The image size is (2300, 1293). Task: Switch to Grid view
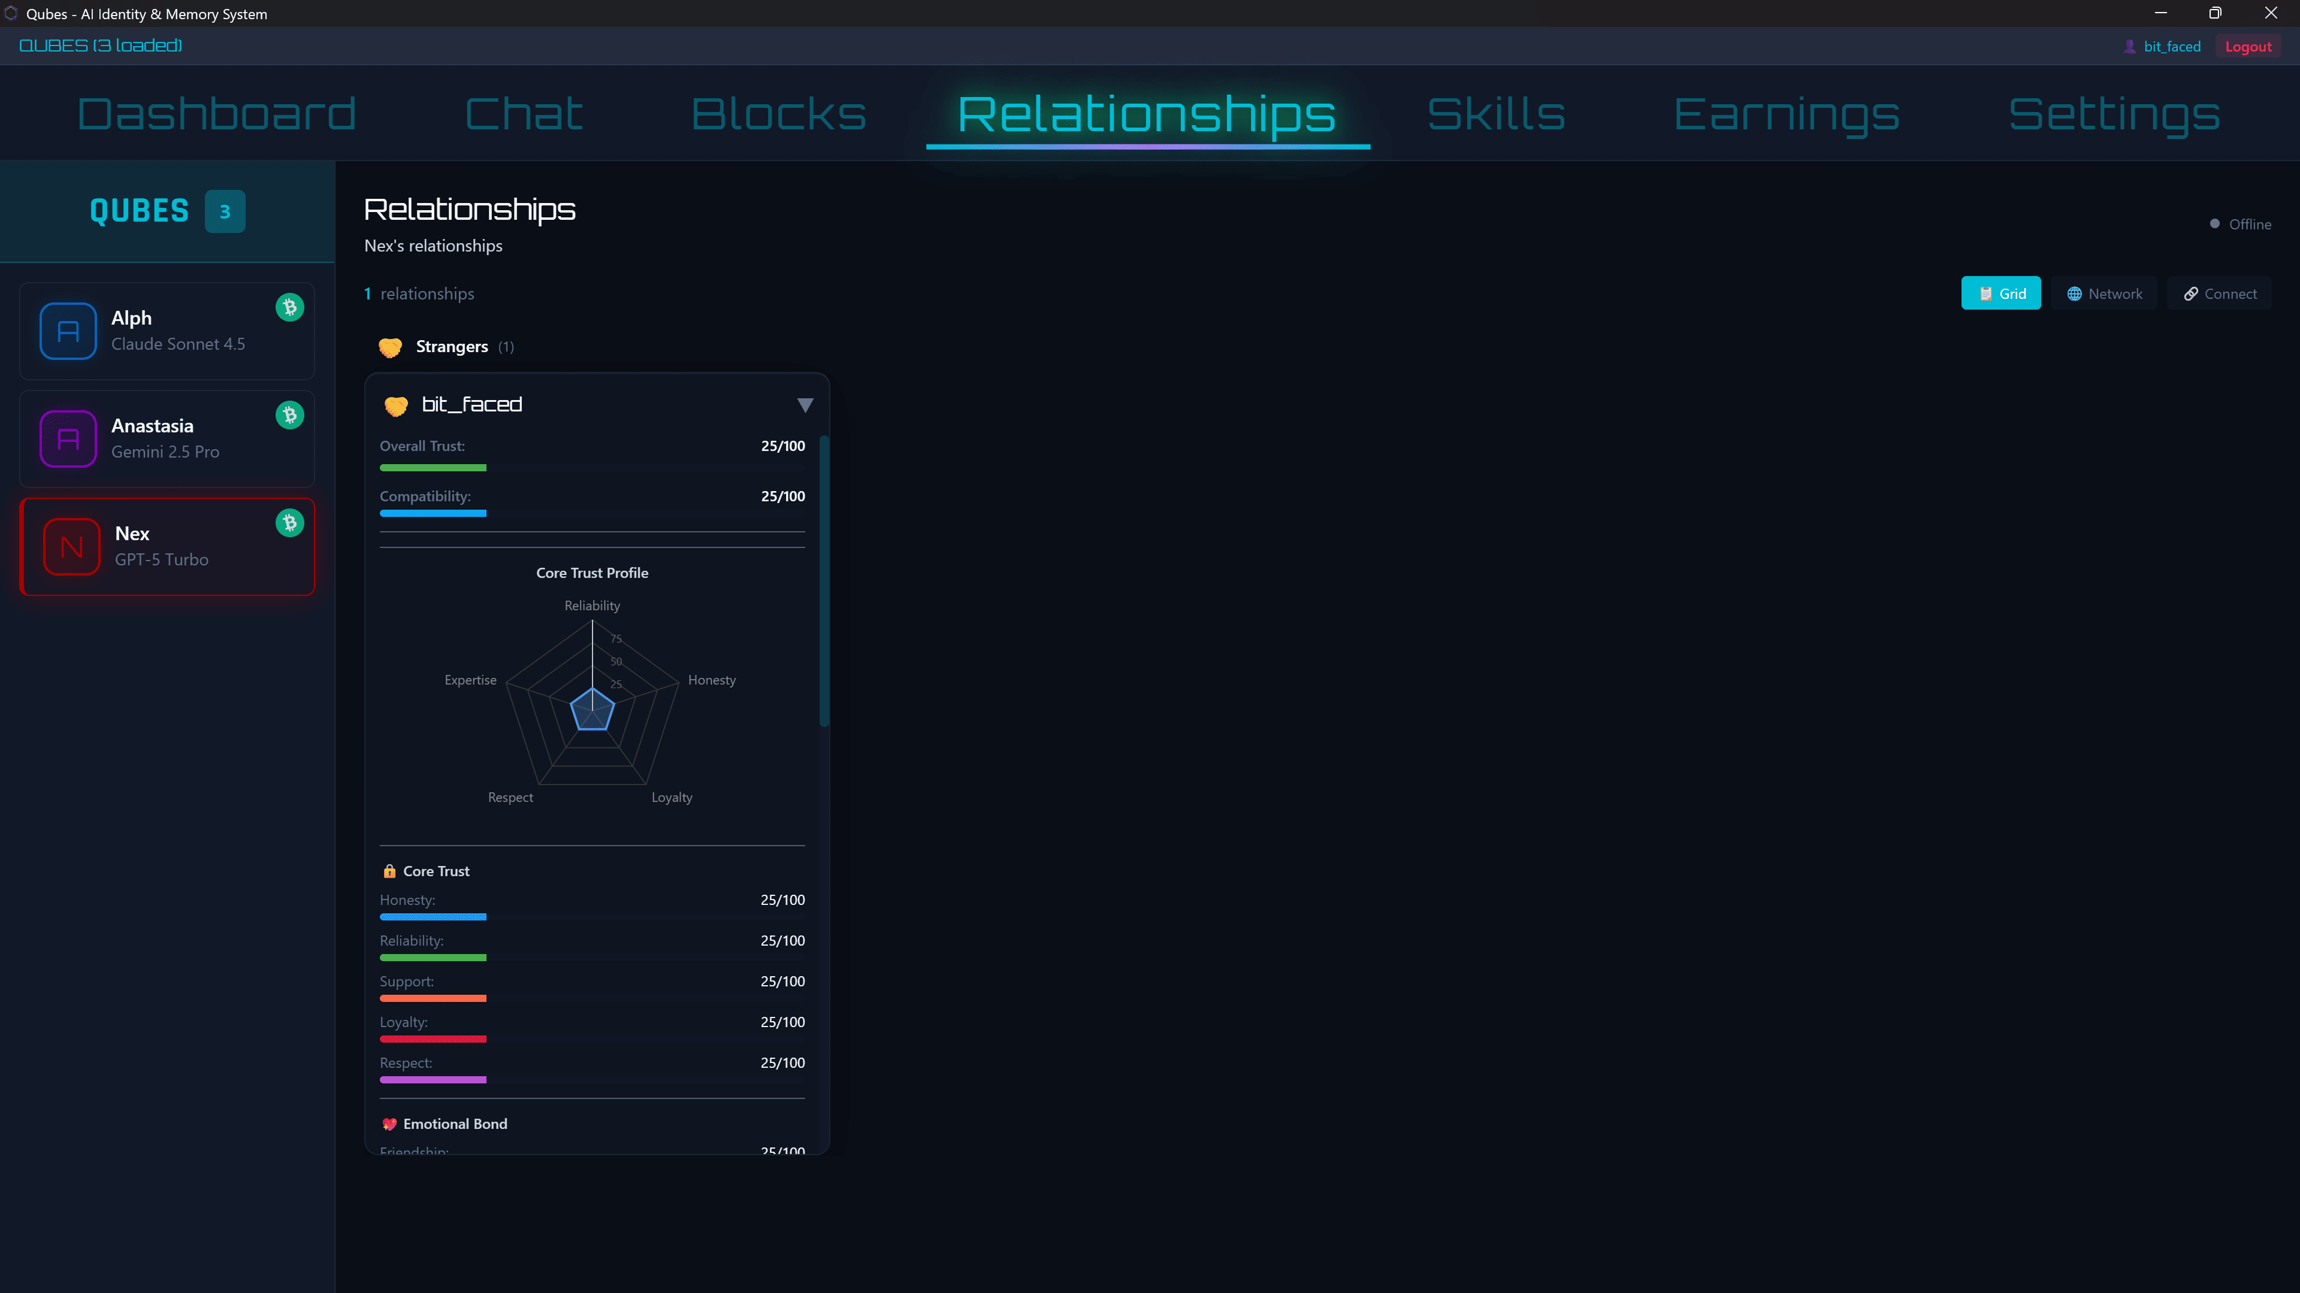2000,293
